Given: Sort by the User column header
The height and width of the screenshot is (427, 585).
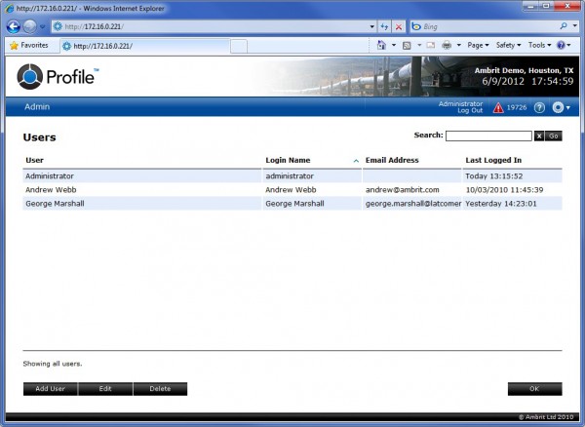Looking at the screenshot, I should [x=34, y=160].
